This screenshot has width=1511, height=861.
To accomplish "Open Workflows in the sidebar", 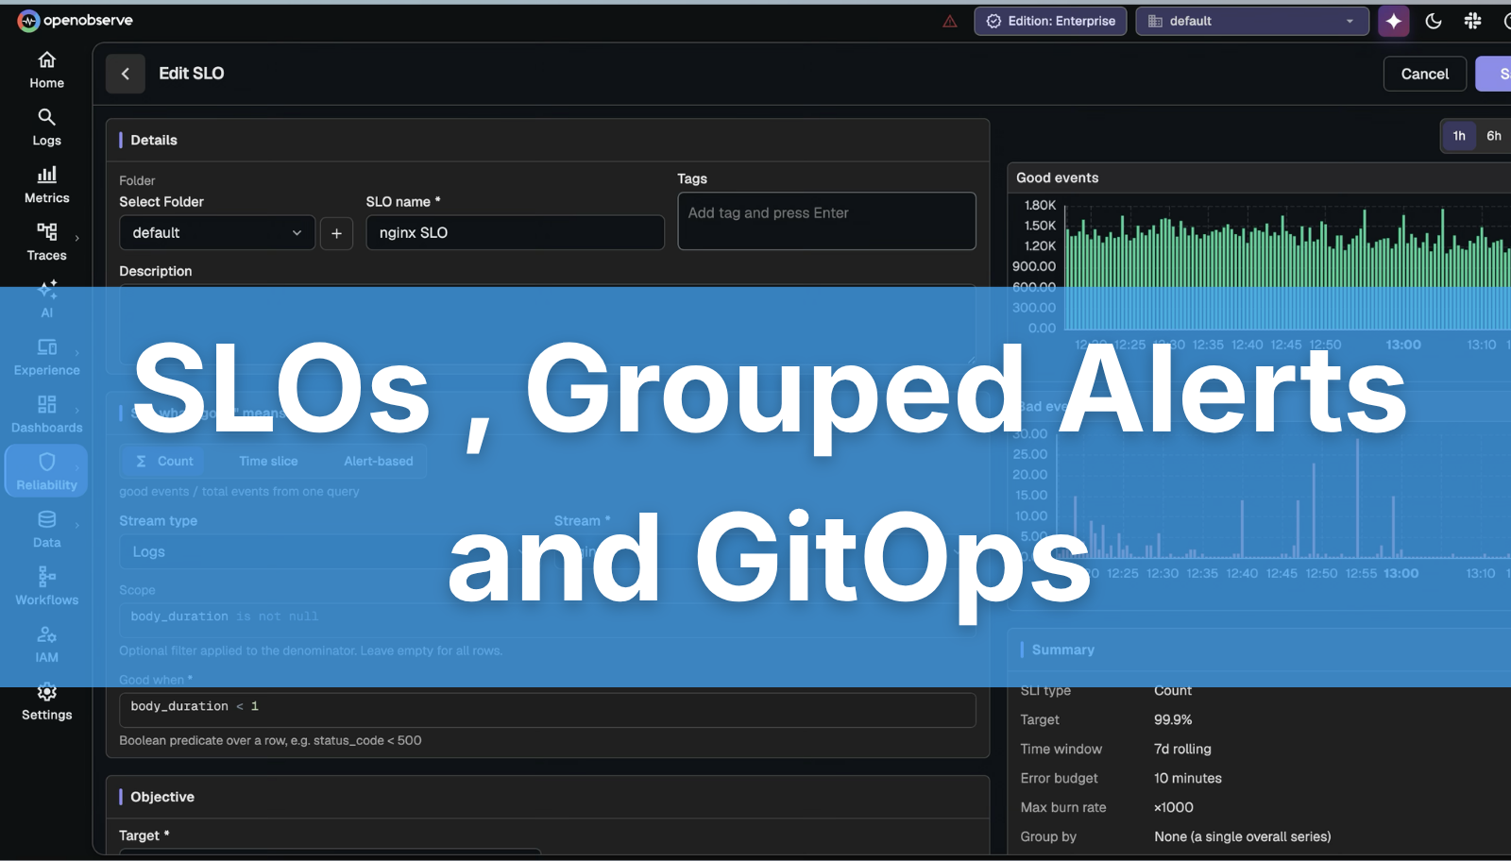I will (46, 588).
